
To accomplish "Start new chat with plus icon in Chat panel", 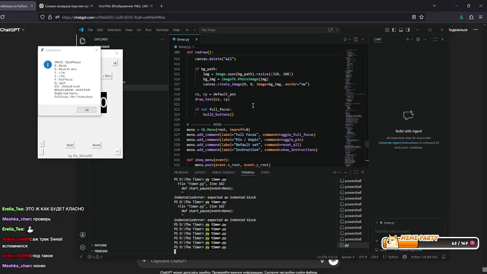I will pos(407,39).
